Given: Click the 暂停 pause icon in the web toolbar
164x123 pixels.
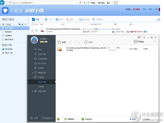Looking at the screenshot, I should [x=57, y=19].
